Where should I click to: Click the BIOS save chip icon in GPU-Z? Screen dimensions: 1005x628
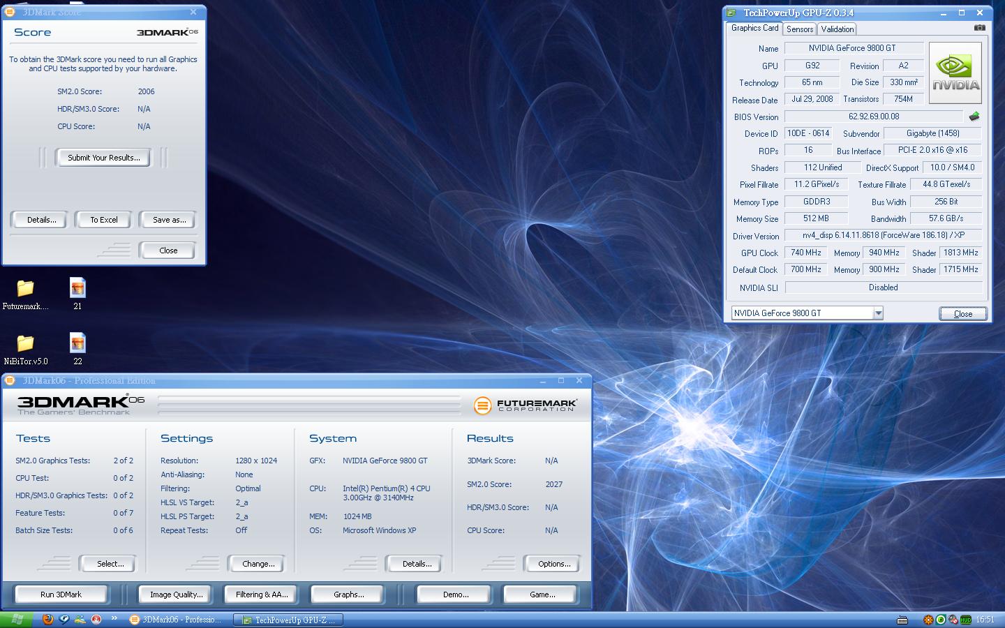pyautogui.click(x=974, y=117)
